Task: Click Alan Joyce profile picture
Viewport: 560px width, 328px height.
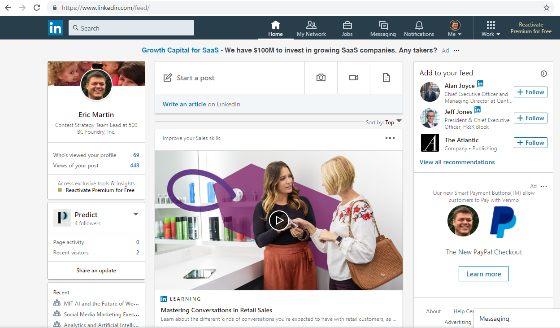Action: click(430, 92)
